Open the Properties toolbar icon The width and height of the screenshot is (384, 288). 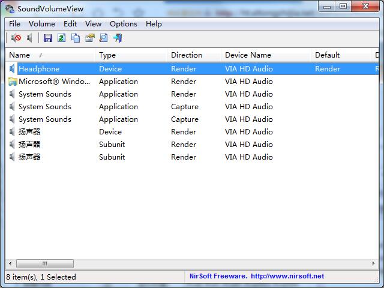click(x=89, y=38)
